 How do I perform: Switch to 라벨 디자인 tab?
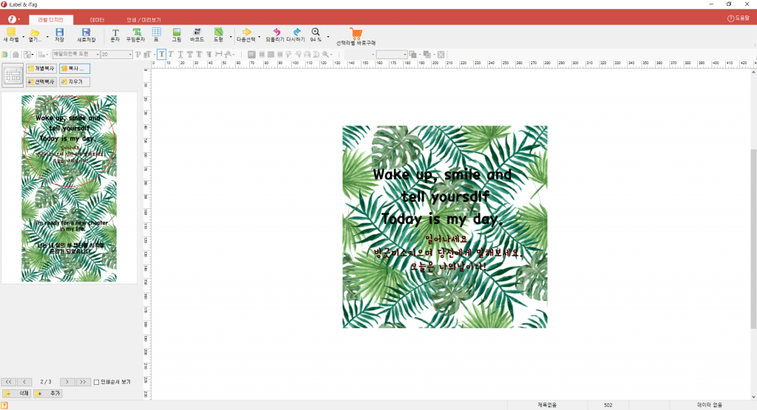coord(51,20)
